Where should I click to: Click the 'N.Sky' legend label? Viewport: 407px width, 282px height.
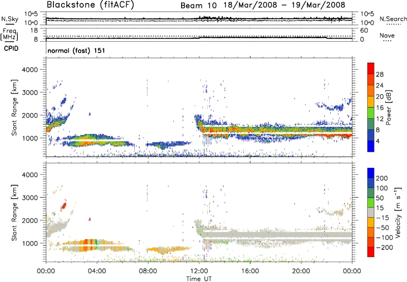[10, 19]
